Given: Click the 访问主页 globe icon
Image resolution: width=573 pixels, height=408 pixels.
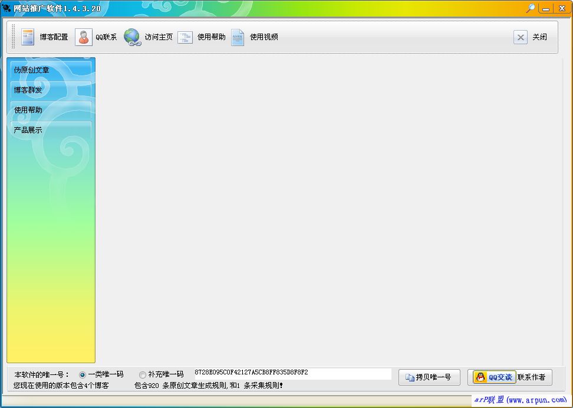Looking at the screenshot, I should tap(132, 37).
